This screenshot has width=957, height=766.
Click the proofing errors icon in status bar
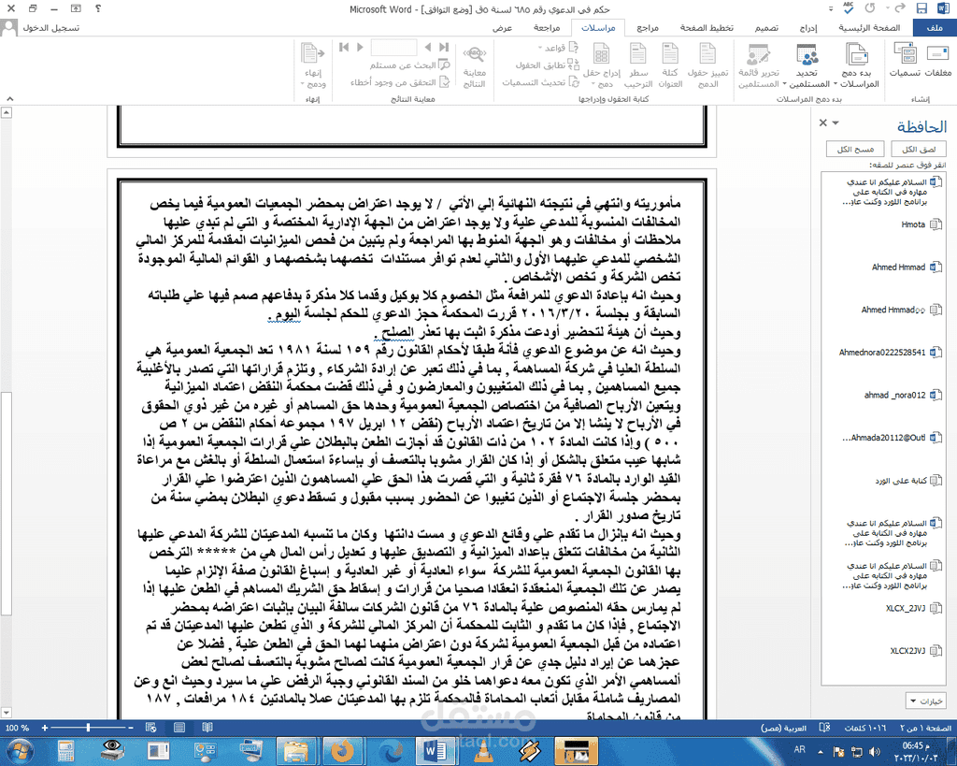point(824,728)
